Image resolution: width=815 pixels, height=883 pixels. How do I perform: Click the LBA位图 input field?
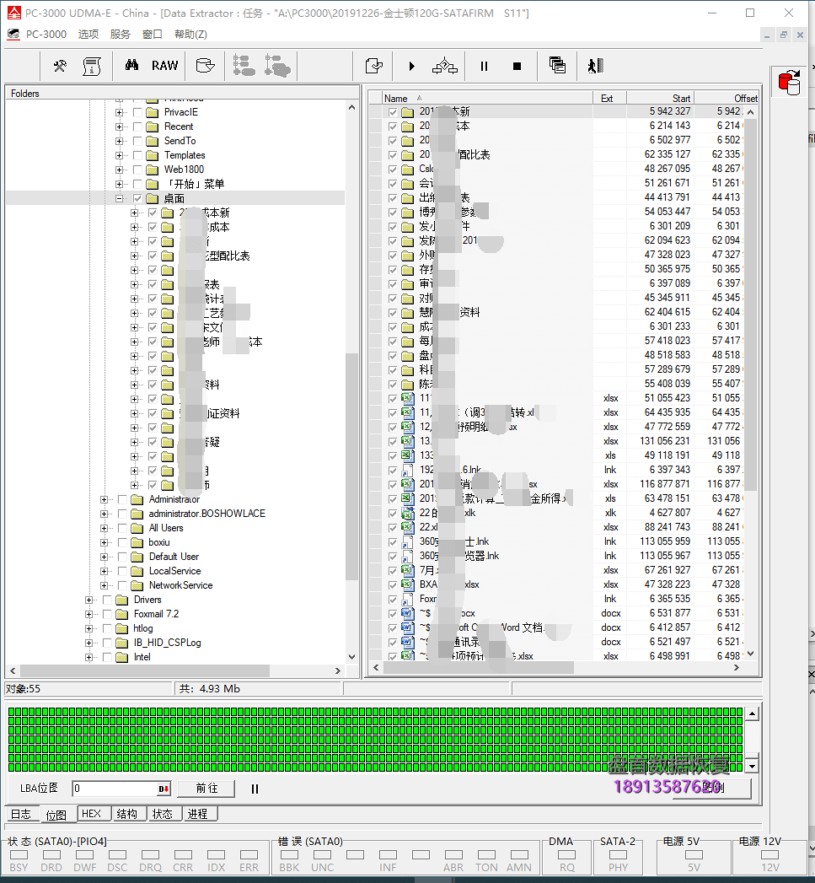[115, 789]
